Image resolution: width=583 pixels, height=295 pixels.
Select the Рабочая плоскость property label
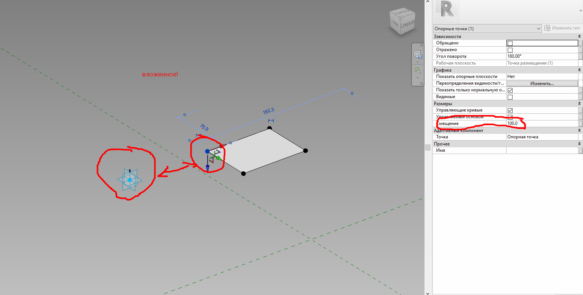pyautogui.click(x=456, y=63)
